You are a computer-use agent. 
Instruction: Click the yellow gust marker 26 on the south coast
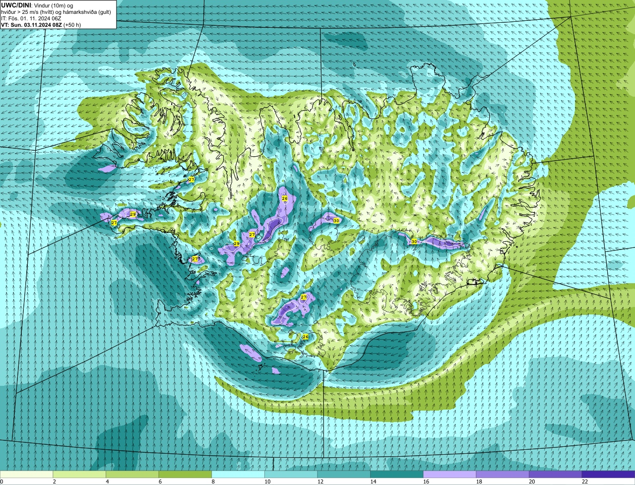[x=306, y=337]
